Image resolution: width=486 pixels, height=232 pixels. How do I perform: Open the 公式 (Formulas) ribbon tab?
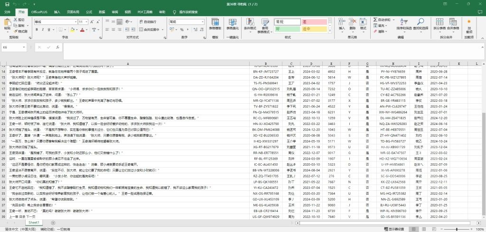pos(89,11)
